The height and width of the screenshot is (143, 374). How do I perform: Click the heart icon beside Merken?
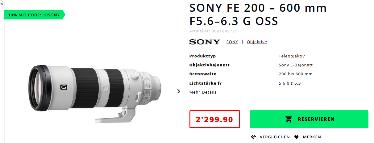click(297, 137)
